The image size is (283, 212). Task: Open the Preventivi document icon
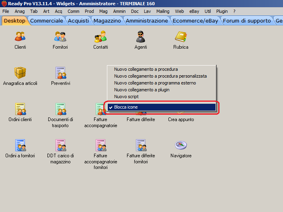[x=61, y=73]
